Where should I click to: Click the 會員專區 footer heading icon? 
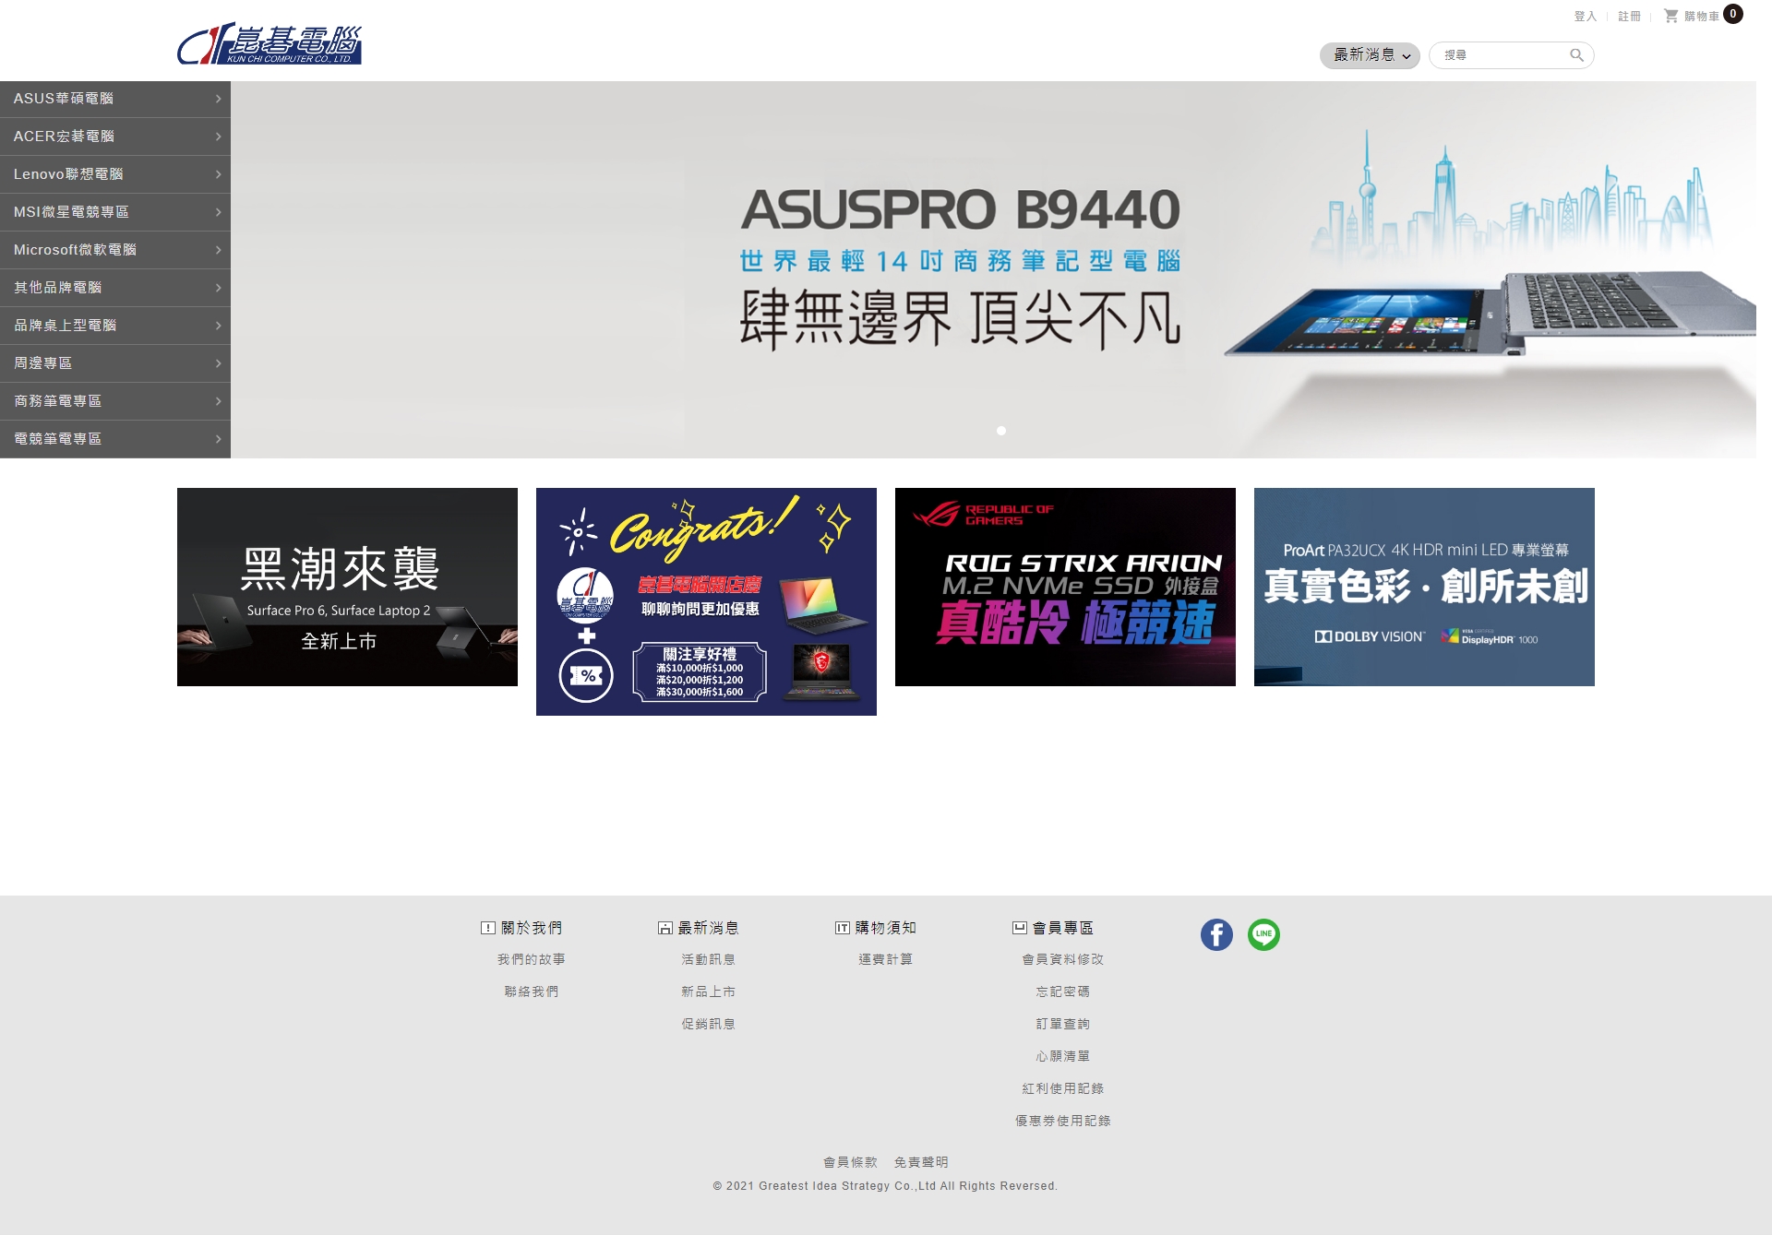[1020, 928]
